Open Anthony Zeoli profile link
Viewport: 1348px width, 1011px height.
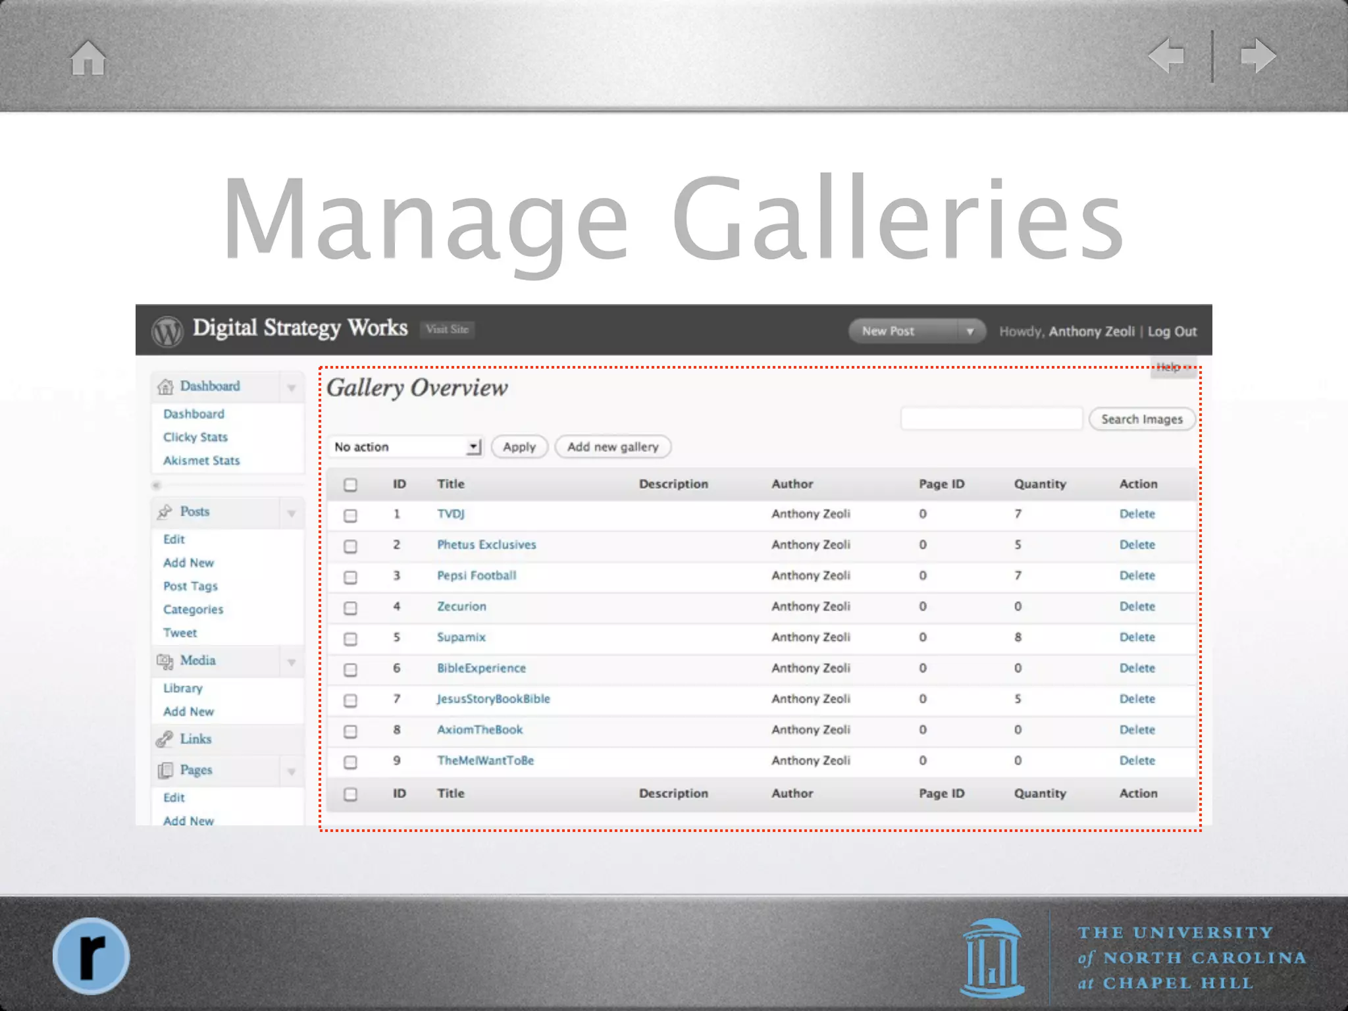[1091, 332]
